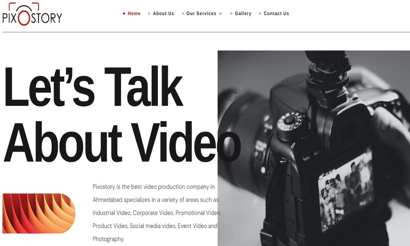Open the Our Services menu

tap(201, 14)
